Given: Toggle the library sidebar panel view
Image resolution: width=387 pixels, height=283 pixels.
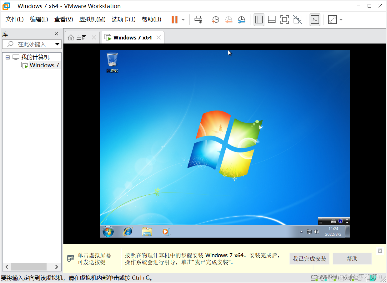Looking at the screenshot, I should coord(259,19).
